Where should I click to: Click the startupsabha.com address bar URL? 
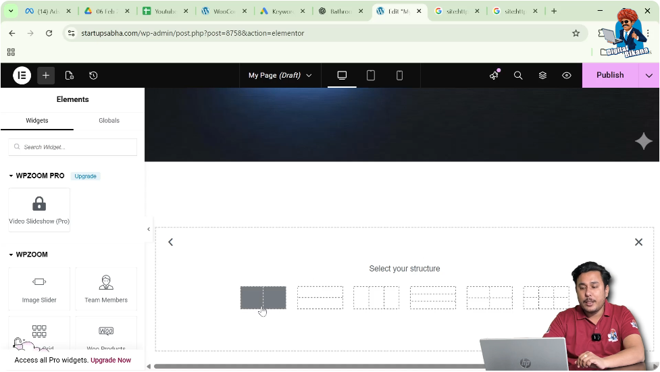coord(193,33)
